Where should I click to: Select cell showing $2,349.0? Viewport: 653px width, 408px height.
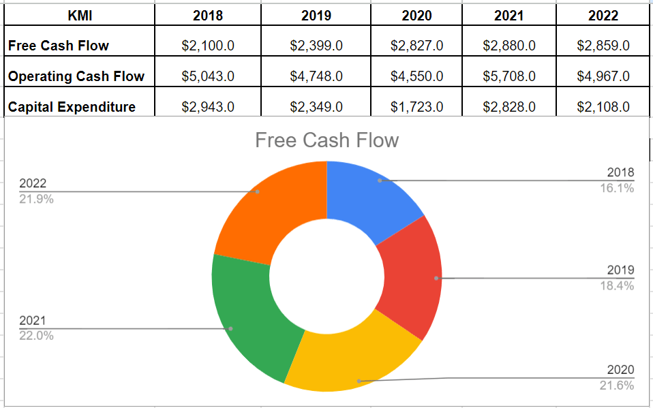coord(316,101)
